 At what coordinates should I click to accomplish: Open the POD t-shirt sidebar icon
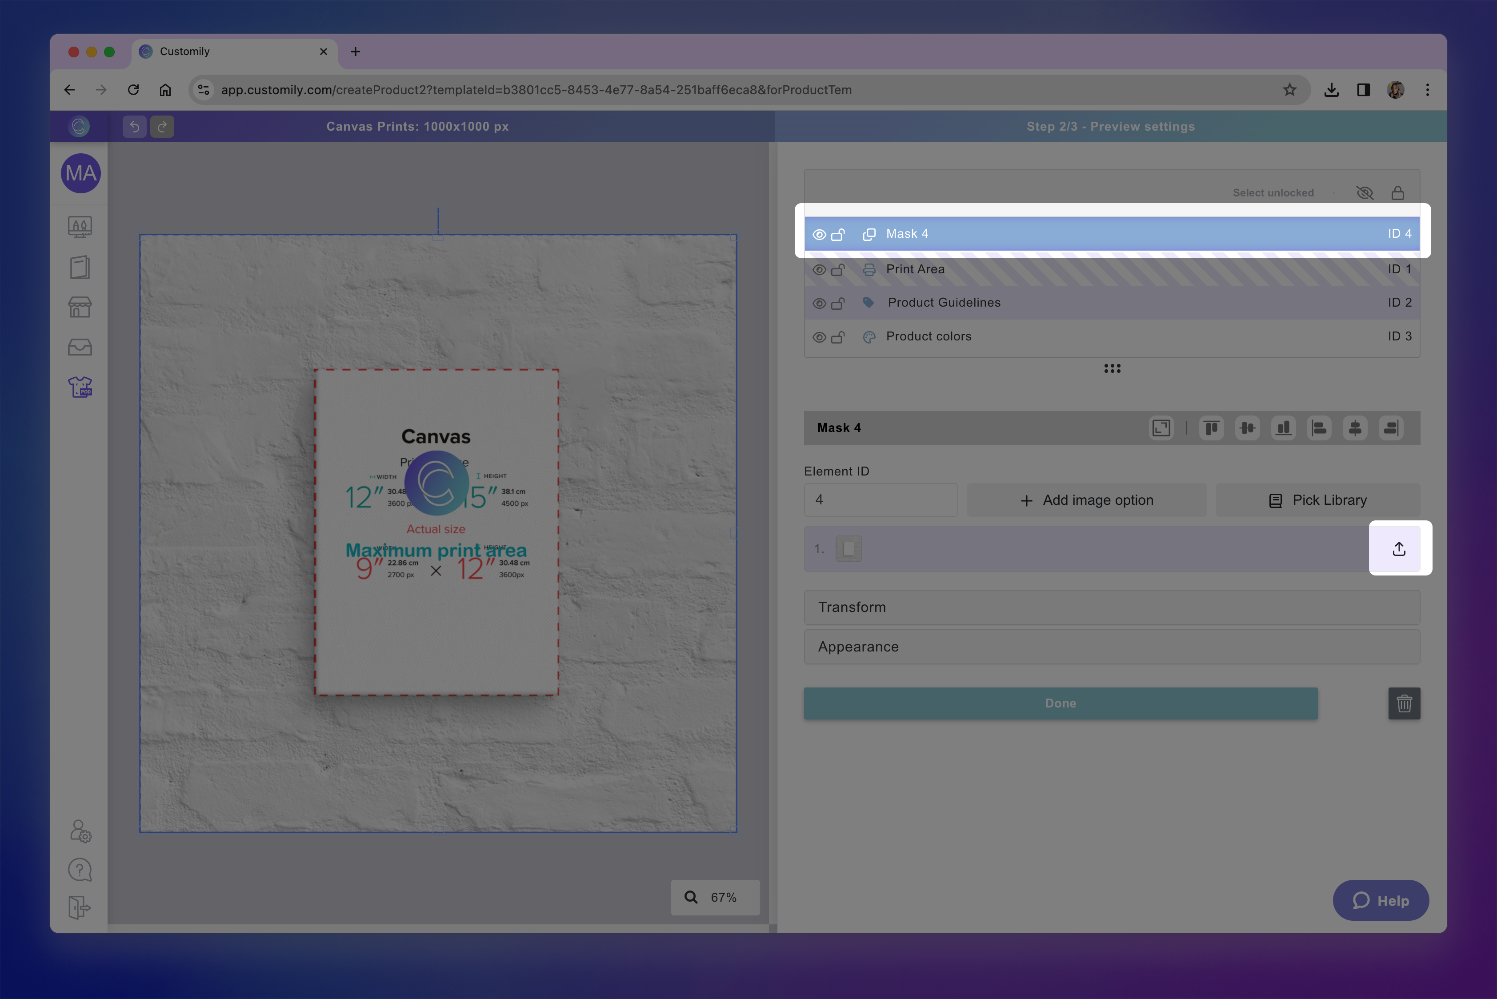(x=80, y=387)
